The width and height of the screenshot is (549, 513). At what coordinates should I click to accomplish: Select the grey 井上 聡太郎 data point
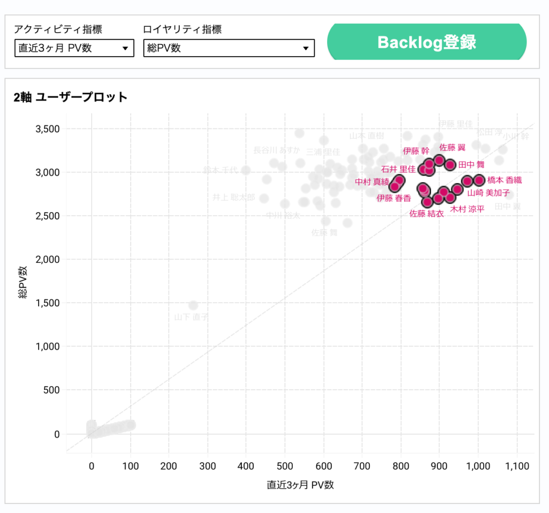(264, 198)
